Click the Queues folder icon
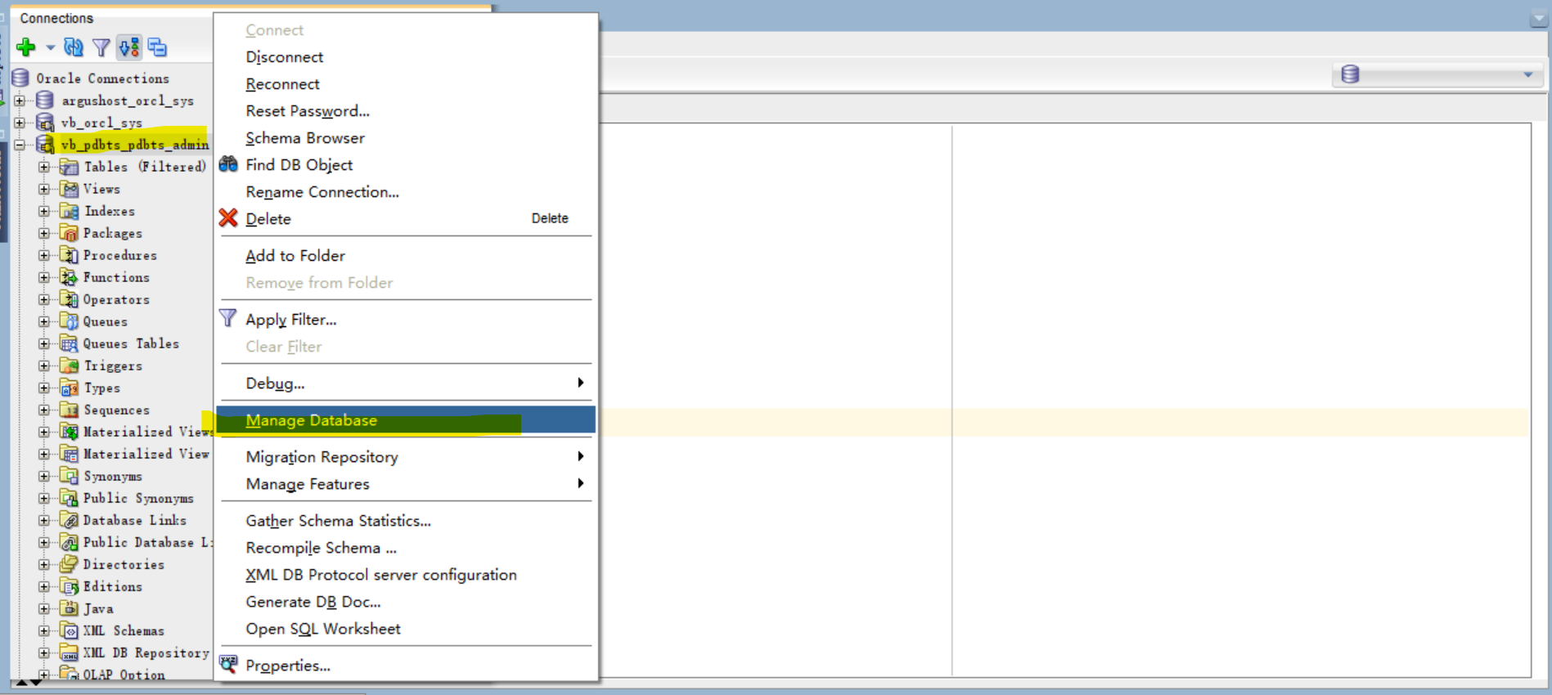 click(70, 321)
